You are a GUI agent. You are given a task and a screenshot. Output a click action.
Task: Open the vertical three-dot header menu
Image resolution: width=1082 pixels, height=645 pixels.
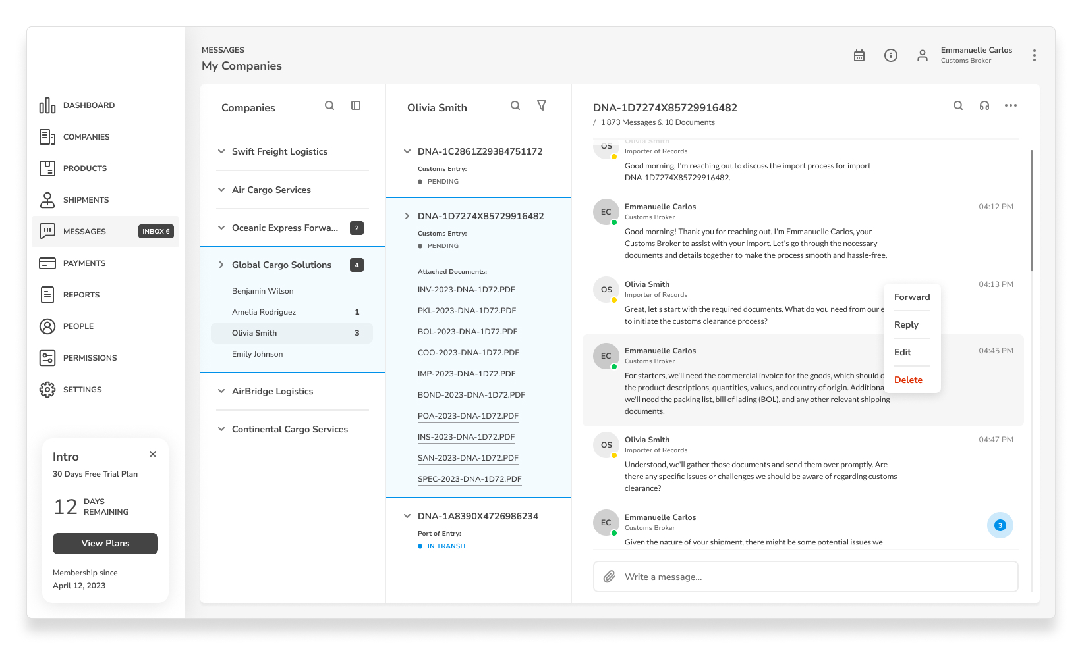(1035, 55)
